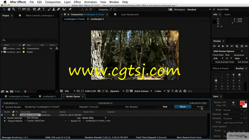This screenshot has width=249, height=140.
Task: Select the Pan Behind anchor point tool
Action: (29, 9)
